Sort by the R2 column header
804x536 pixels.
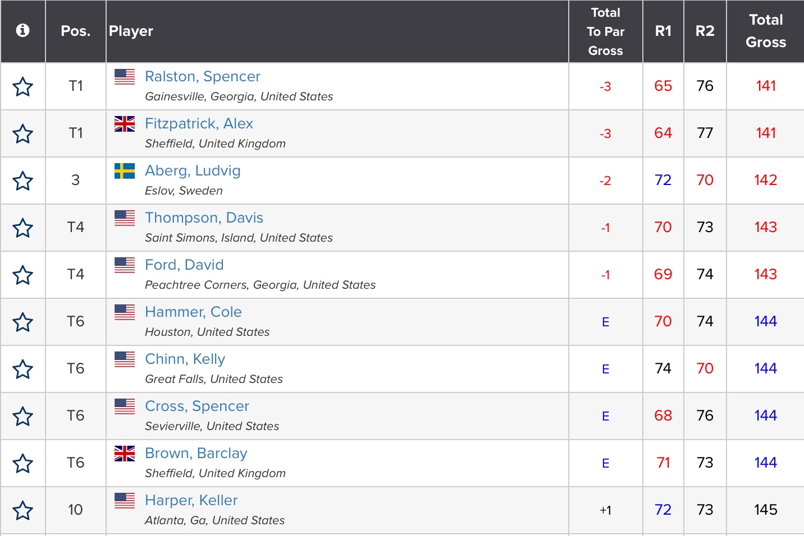705,31
